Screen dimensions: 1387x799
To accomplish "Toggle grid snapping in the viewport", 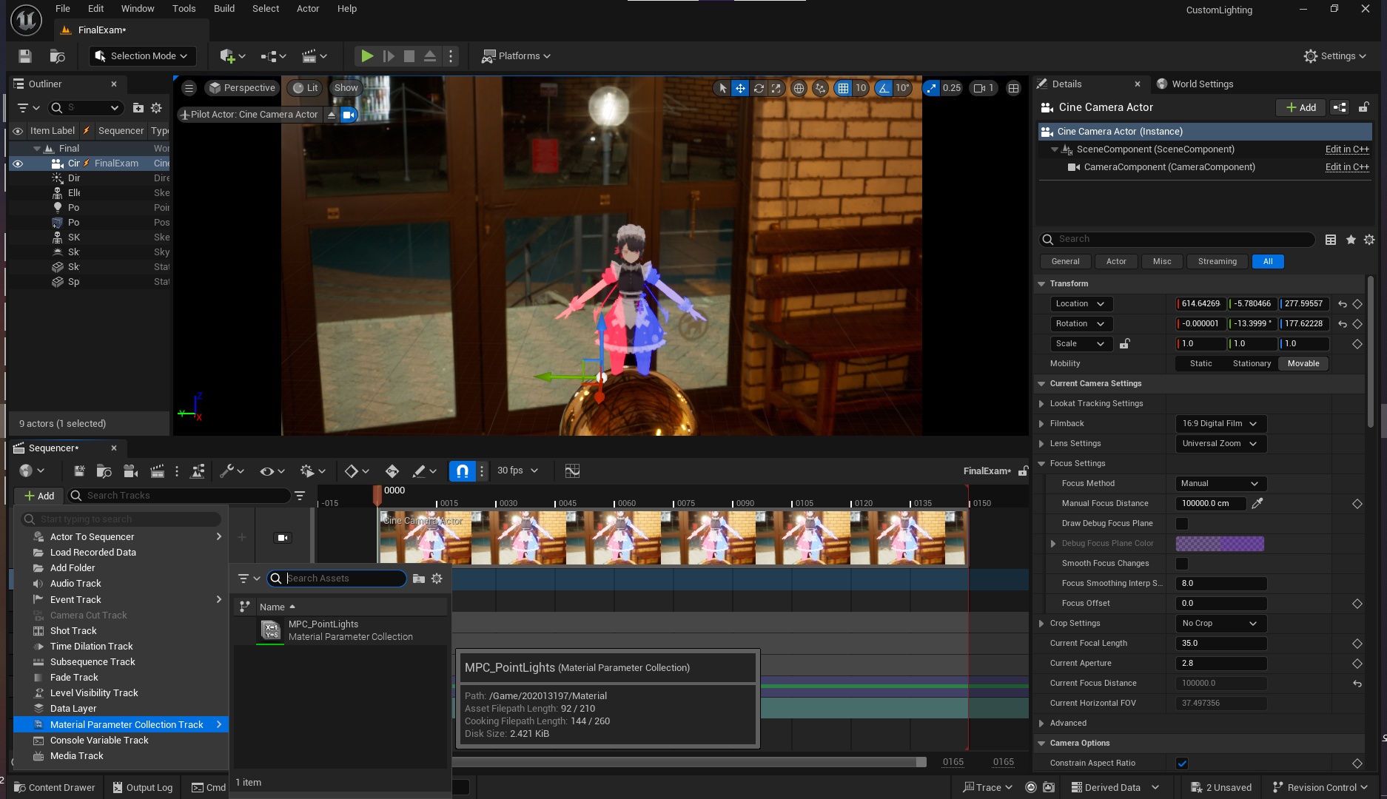I will [843, 88].
